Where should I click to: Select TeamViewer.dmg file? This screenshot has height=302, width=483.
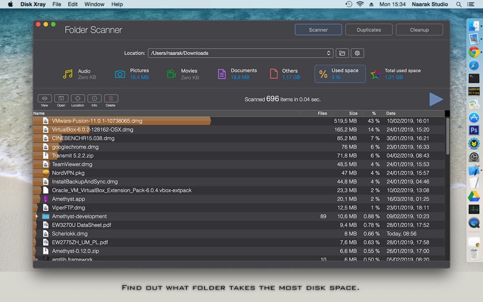pyautogui.click(x=238, y=164)
